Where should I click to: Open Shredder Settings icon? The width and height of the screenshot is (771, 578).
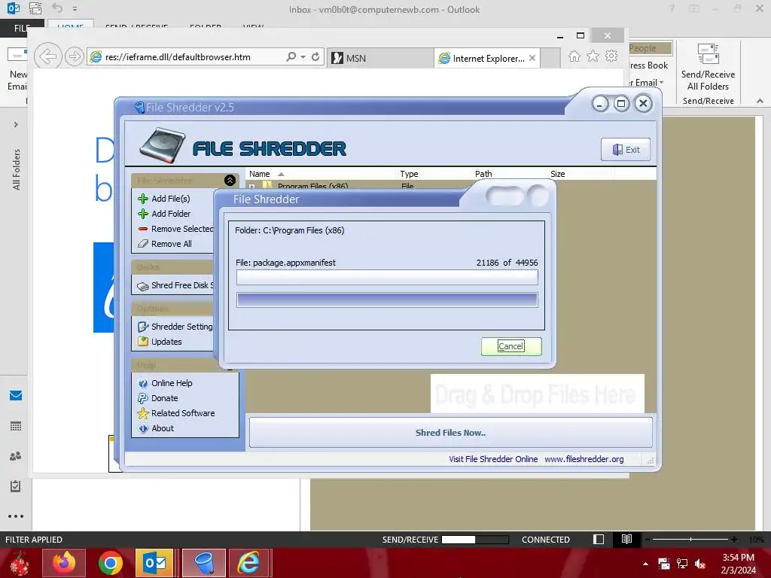(143, 327)
